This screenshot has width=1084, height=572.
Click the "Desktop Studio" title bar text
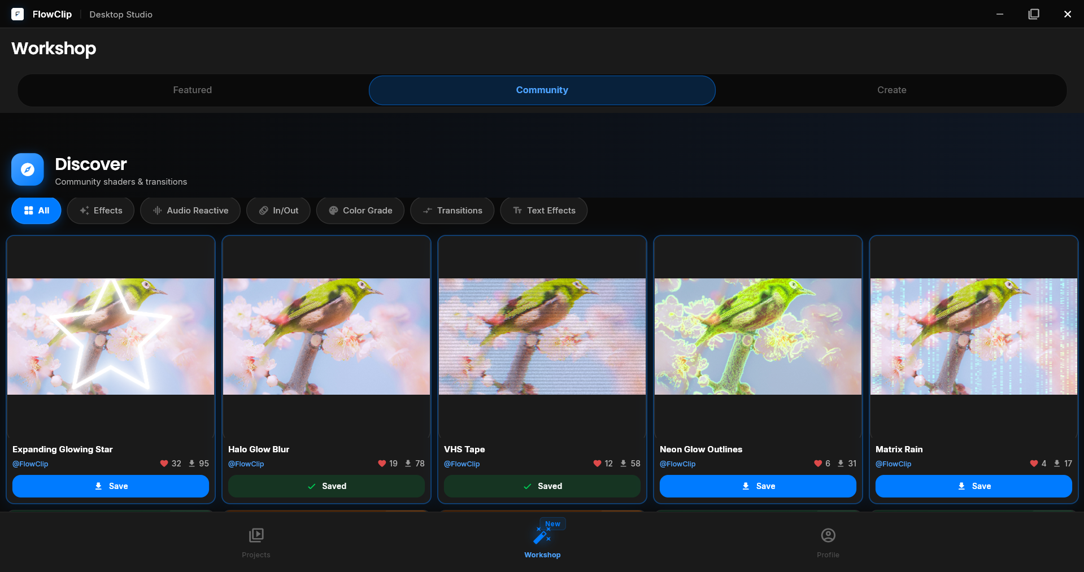pos(121,15)
